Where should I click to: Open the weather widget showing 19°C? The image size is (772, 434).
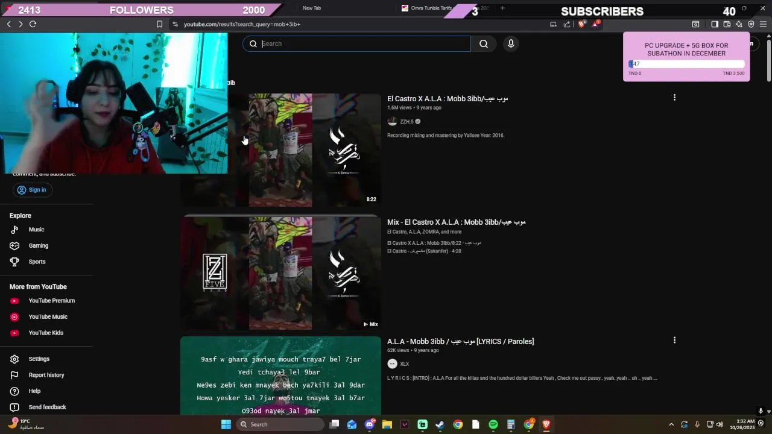[x=27, y=424]
